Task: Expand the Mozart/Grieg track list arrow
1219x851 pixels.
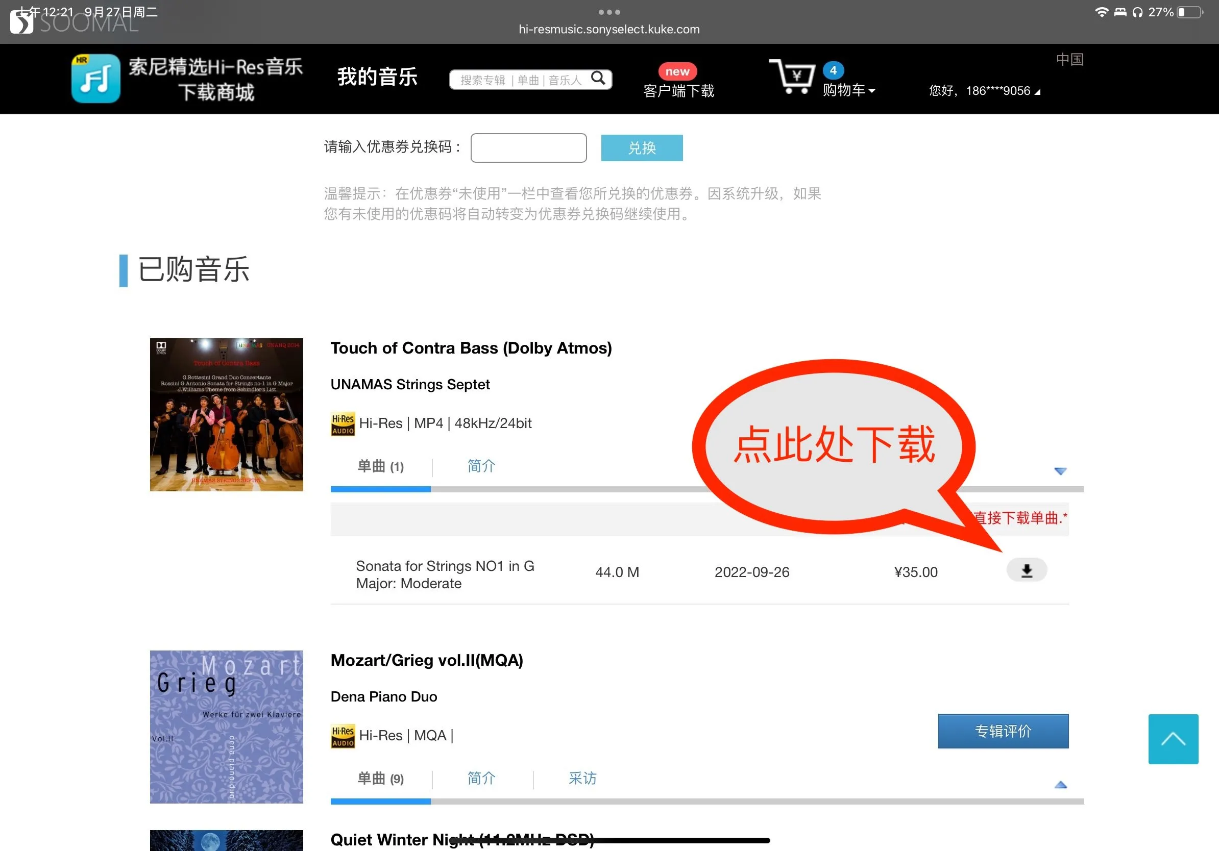Action: coord(1060,785)
